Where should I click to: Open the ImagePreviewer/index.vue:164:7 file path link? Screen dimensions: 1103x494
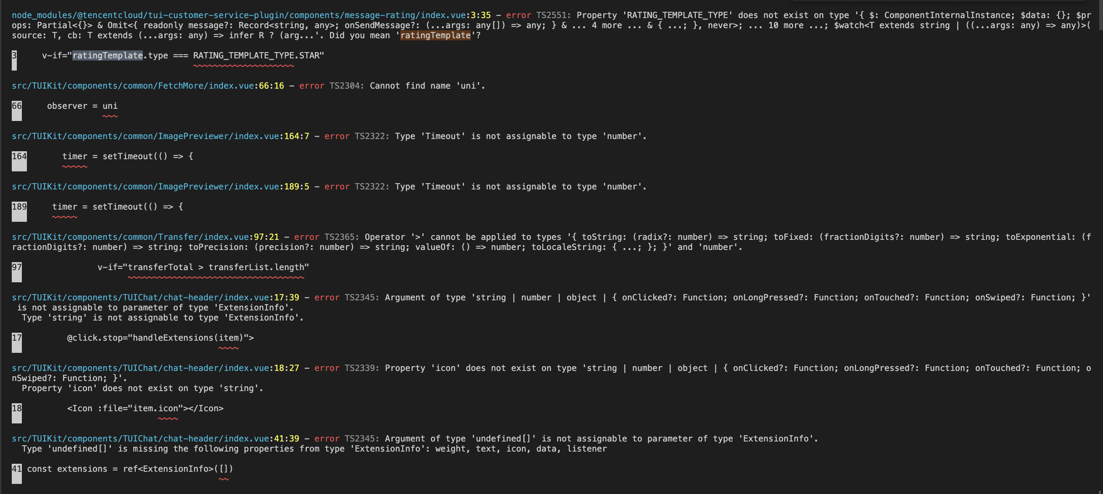[160, 136]
